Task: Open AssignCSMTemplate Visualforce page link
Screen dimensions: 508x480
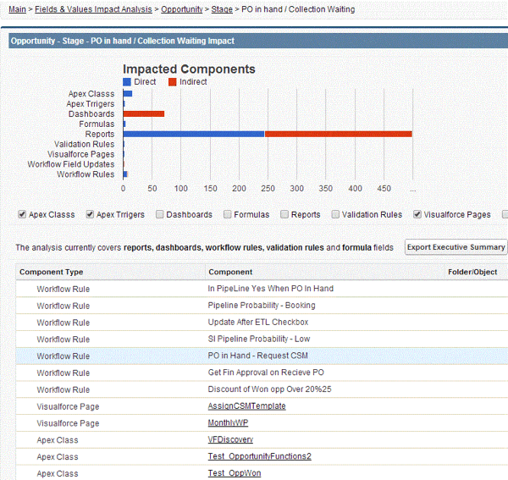Action: 246,406
